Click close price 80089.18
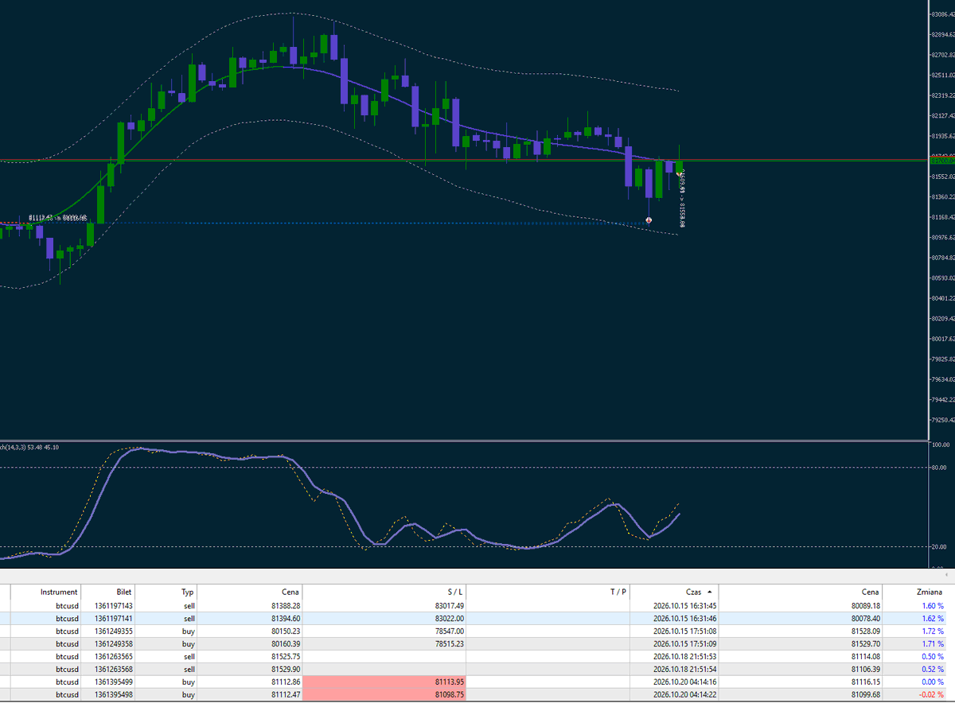The width and height of the screenshot is (955, 703). (x=865, y=605)
